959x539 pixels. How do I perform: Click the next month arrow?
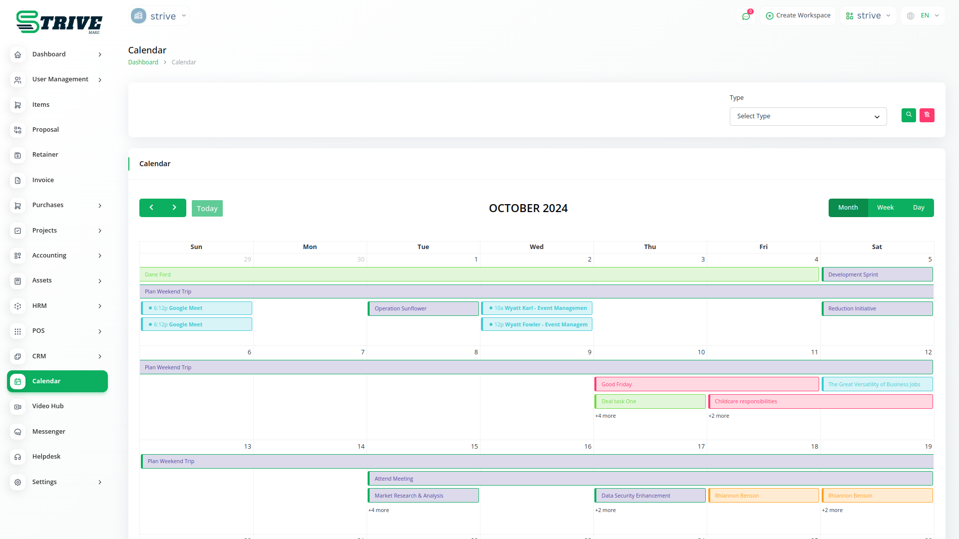click(x=174, y=208)
